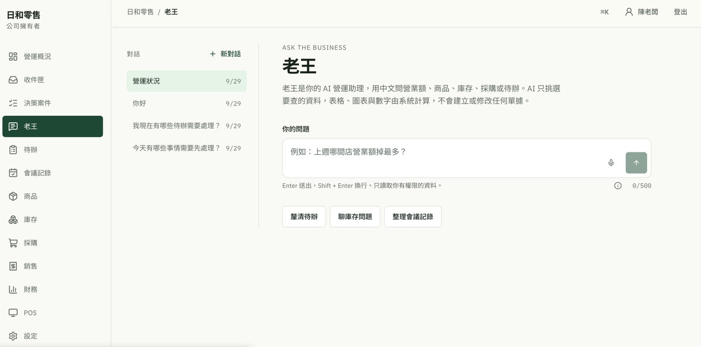Click the 陳老闆 user name
Image resolution: width=701 pixels, height=347 pixels.
tap(648, 12)
